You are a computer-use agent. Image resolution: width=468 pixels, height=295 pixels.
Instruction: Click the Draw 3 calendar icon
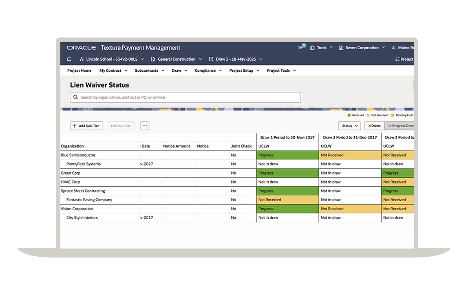pos(211,59)
